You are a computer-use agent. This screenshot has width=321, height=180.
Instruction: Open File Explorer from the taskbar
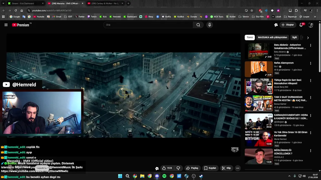pos(142,176)
